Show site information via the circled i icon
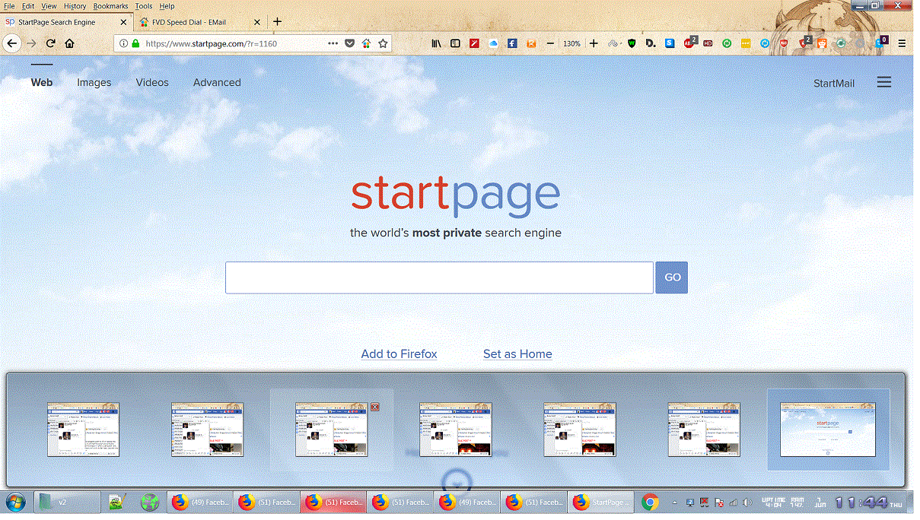This screenshot has height=520, width=920. [x=123, y=43]
